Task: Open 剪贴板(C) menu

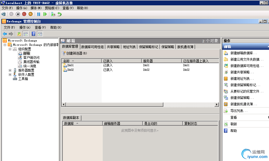Action: 52,8
